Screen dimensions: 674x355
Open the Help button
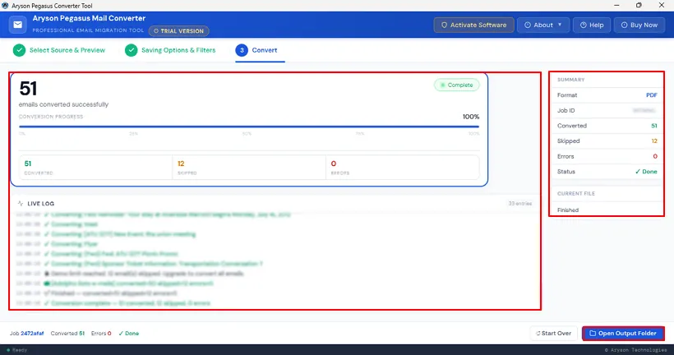coord(592,25)
